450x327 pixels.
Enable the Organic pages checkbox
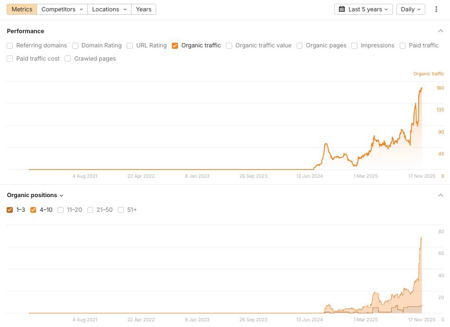pyautogui.click(x=300, y=45)
